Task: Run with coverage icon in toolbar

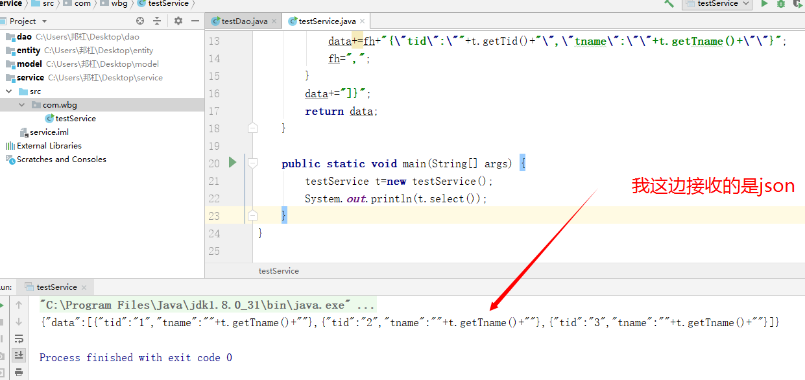Action: (797, 4)
